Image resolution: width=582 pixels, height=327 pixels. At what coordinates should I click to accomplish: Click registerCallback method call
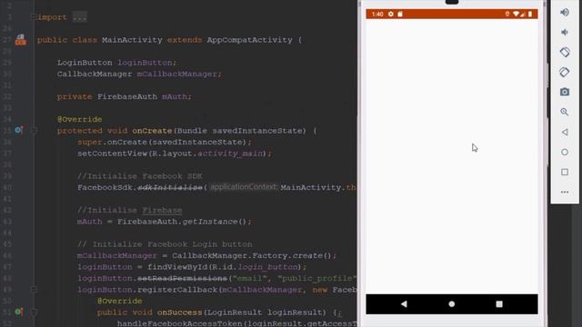coord(177,290)
